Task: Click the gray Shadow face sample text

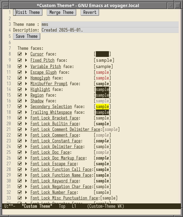Action: tap(102, 101)
